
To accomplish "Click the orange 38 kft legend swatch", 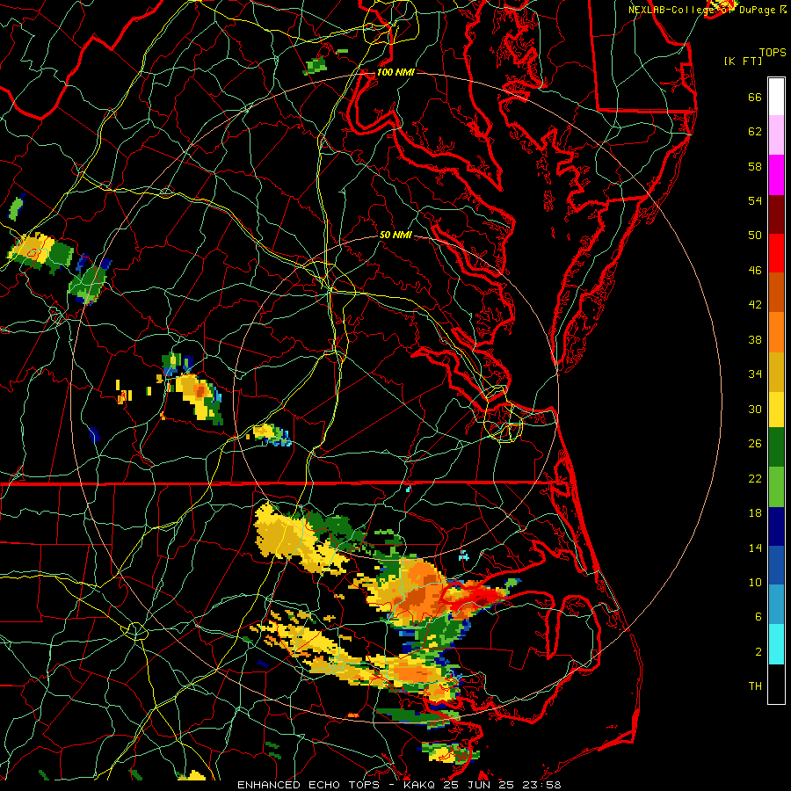I will tap(776, 332).
